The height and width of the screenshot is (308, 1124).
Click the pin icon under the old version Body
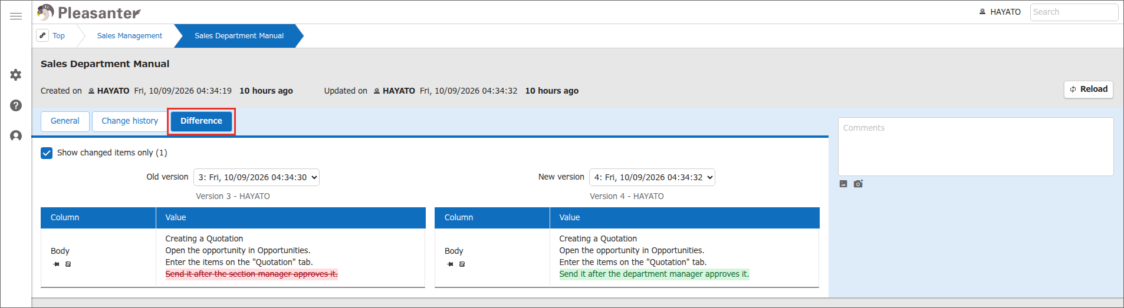(56, 264)
